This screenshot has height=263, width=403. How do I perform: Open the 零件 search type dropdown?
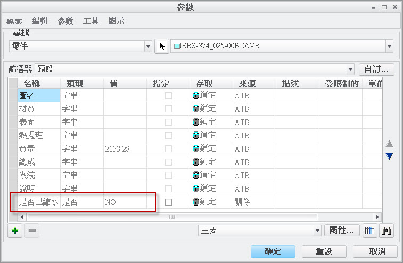148,46
